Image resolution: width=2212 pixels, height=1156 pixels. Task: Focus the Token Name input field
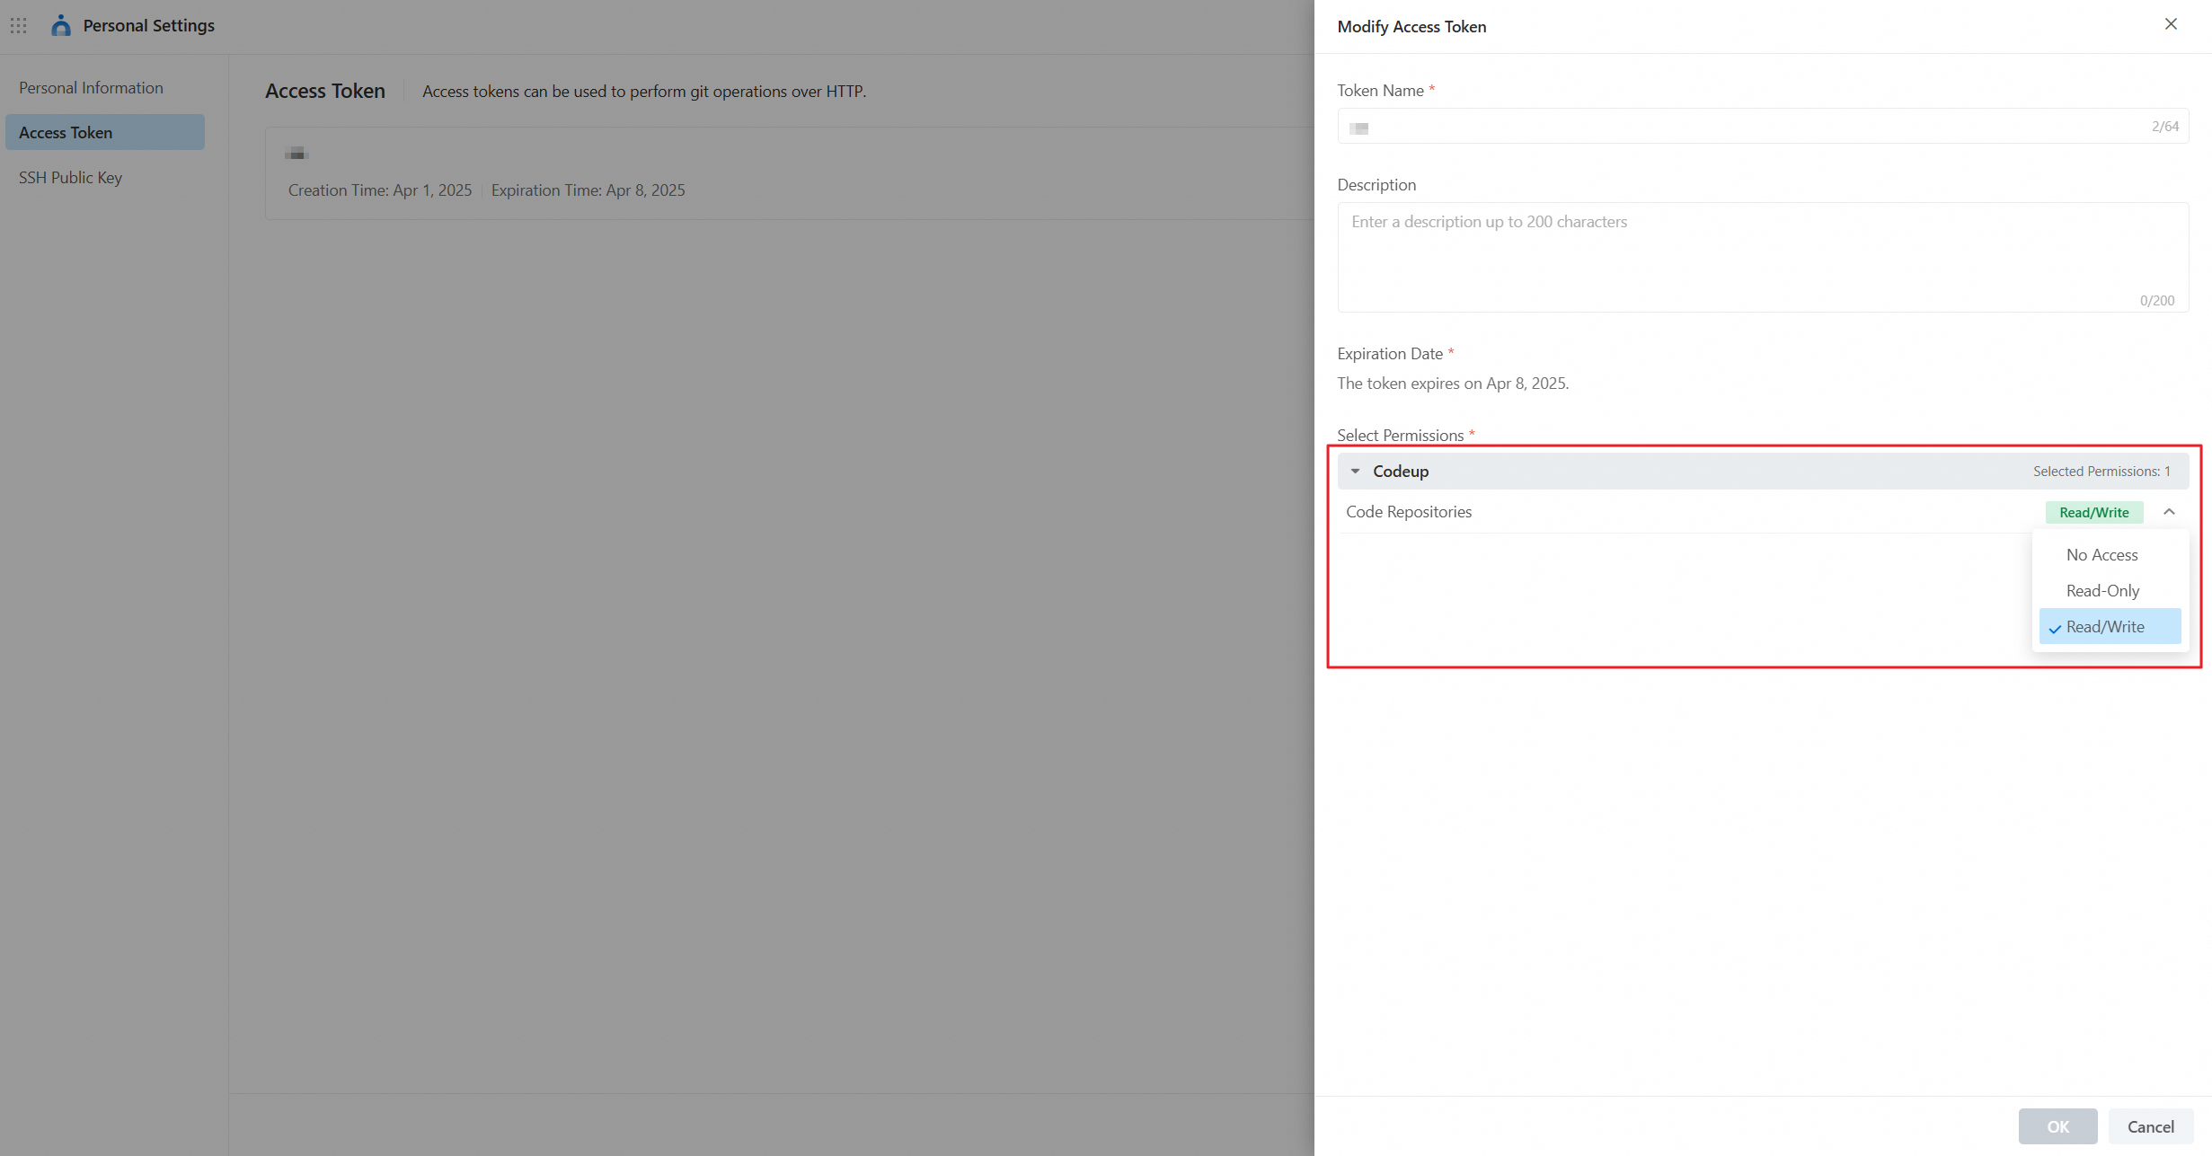[x=1752, y=127]
